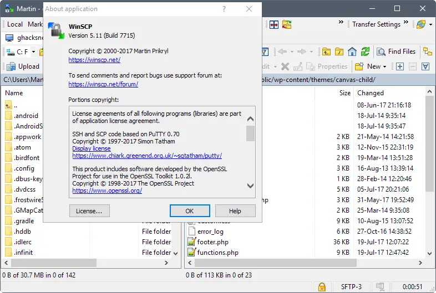
Task: Open back-history dropdown arrow in remote panel
Action: coord(292,52)
